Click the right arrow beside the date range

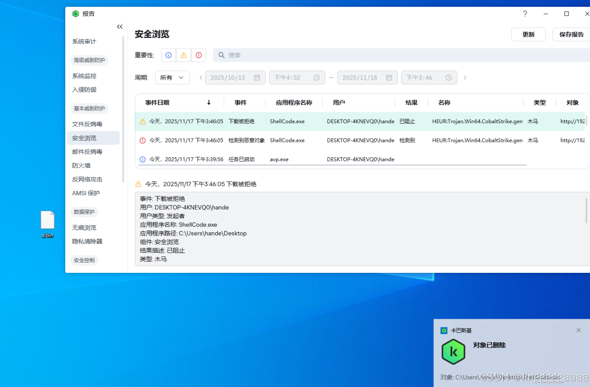tap(465, 77)
